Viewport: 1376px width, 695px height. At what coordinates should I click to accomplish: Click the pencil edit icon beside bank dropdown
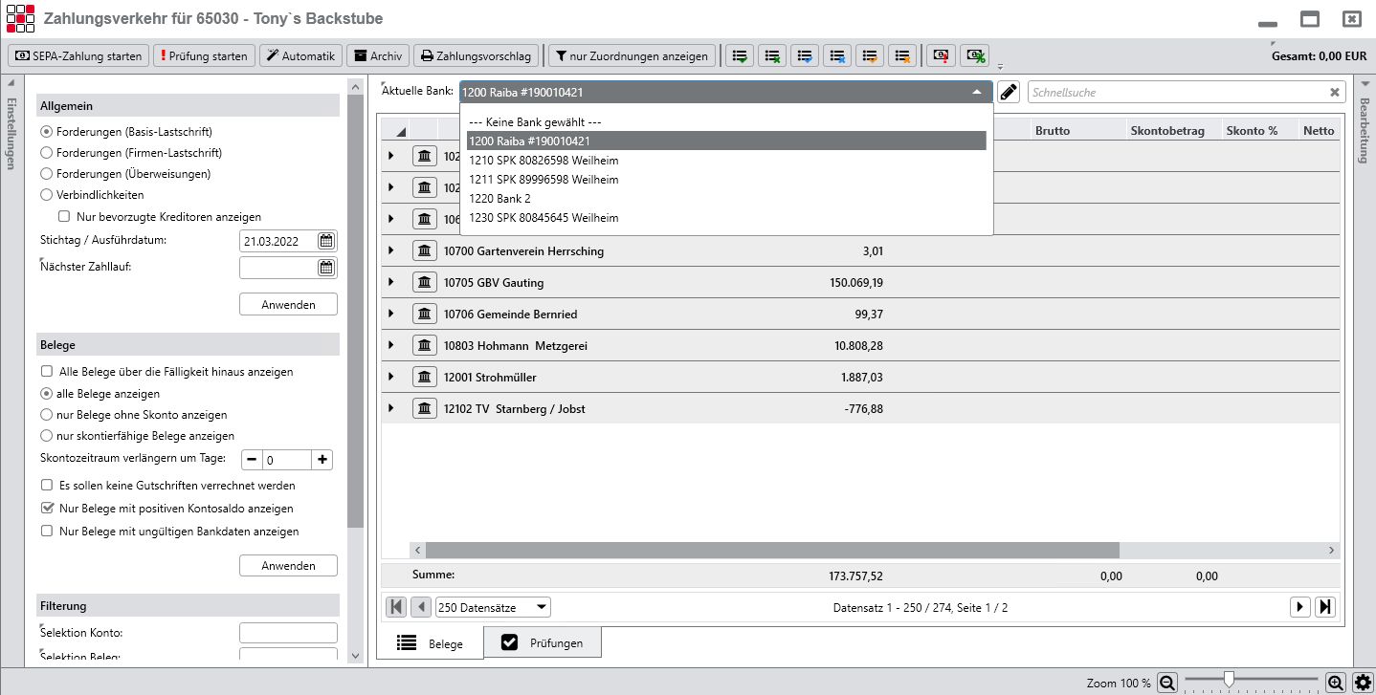1009,92
